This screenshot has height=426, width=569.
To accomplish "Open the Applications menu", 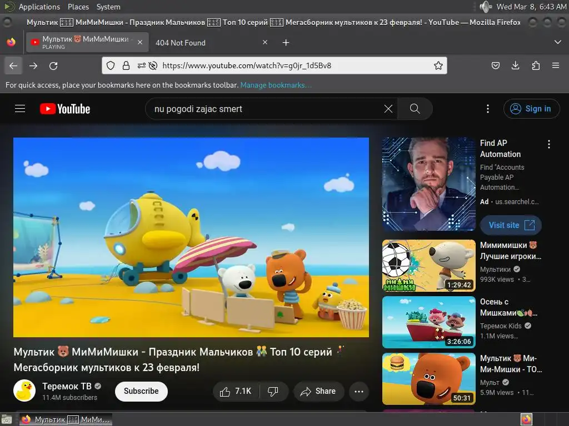I will pyautogui.click(x=39, y=7).
